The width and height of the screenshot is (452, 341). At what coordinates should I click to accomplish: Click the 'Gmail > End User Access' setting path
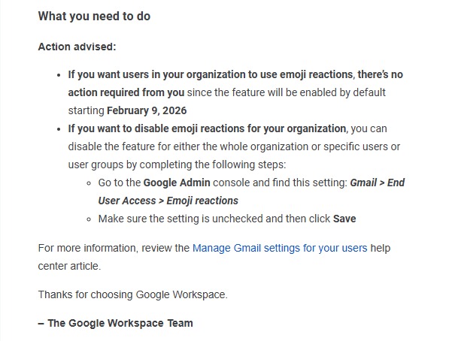378,183
